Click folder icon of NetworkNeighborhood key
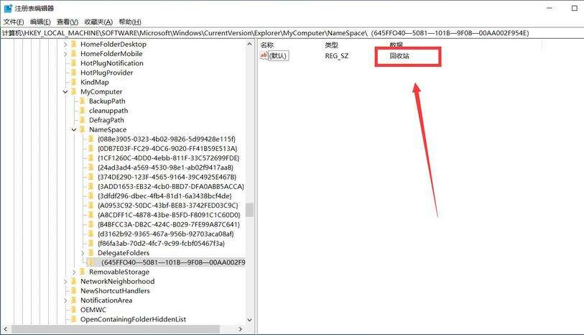This screenshot has height=335, width=584. point(74,281)
